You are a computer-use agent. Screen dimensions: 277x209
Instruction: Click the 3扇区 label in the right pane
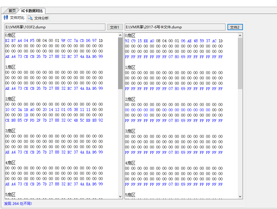130,131
